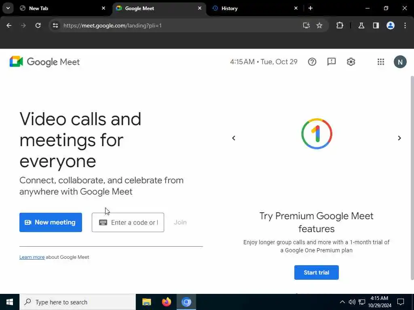
Task: Open the taskbar clock and date
Action: coord(379,302)
